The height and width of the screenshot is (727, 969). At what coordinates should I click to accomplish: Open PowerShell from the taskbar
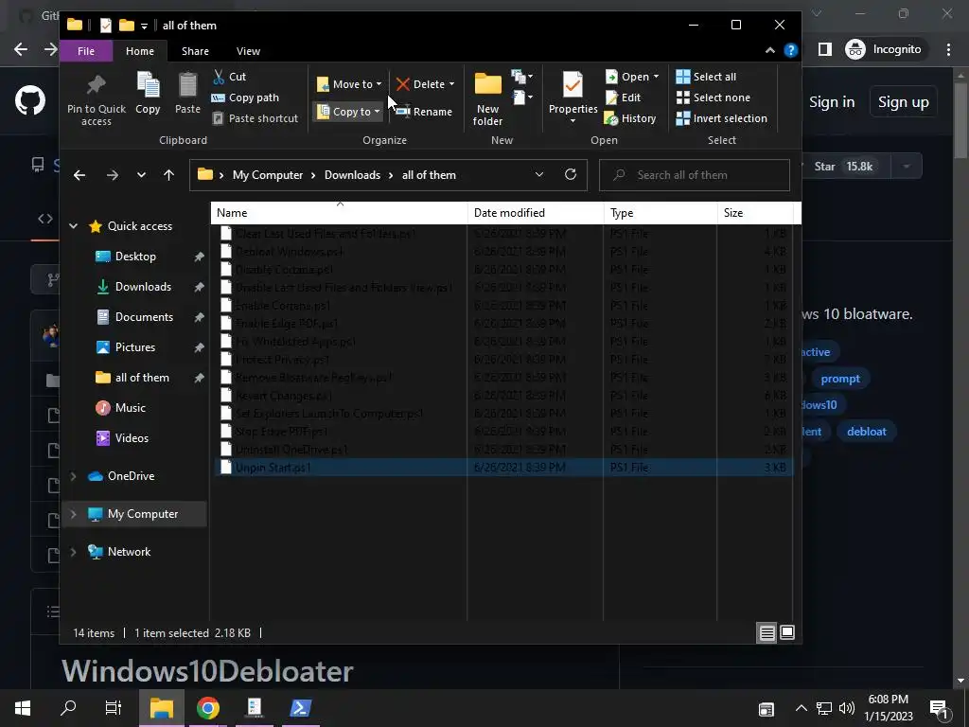(300, 708)
